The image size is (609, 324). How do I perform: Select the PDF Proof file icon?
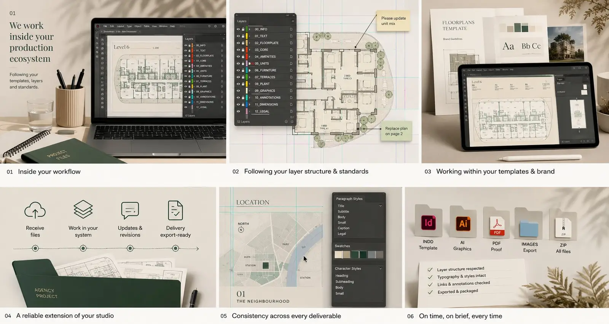pyautogui.click(x=497, y=223)
